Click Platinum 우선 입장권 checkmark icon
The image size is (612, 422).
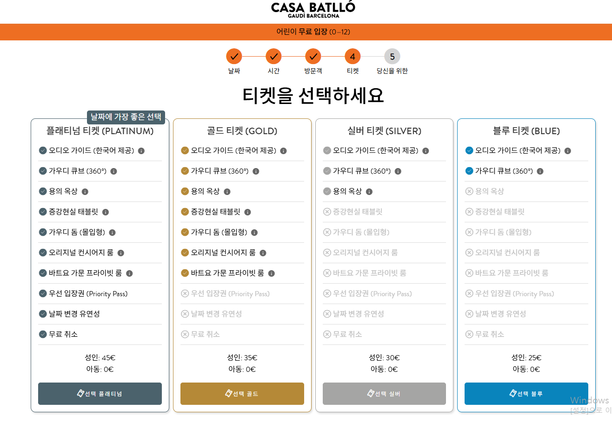pyautogui.click(x=43, y=293)
